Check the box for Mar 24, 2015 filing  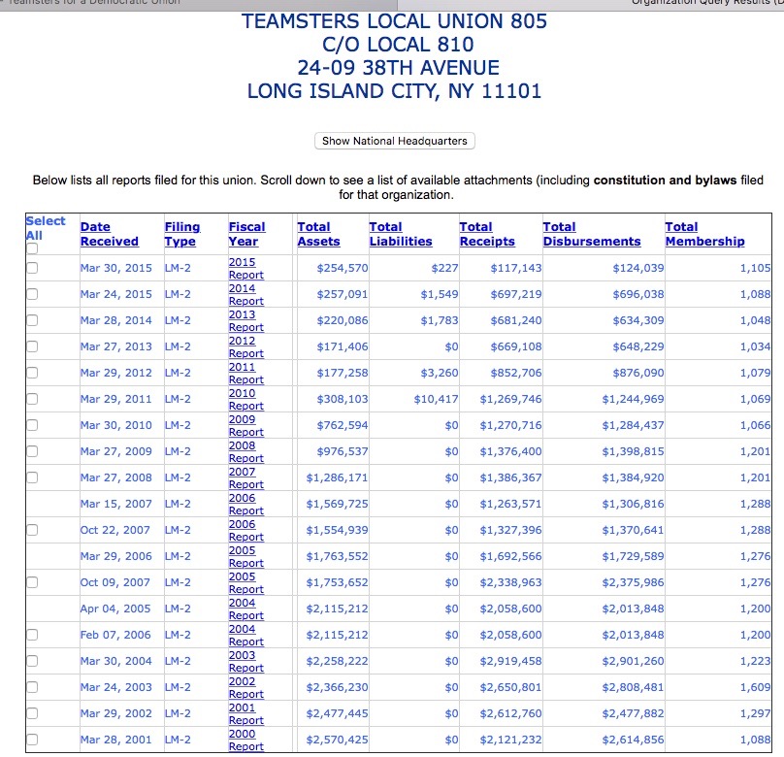(32, 294)
